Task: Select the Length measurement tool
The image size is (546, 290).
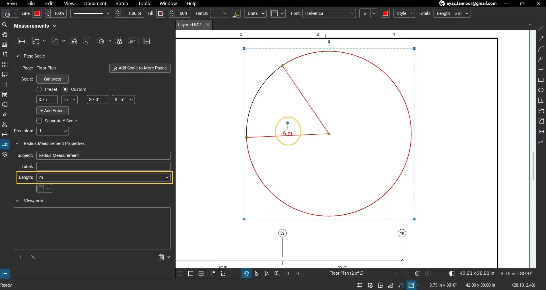Action: click(x=22, y=41)
